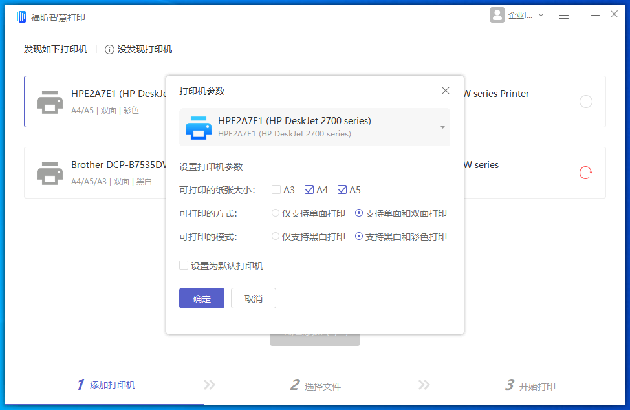Select 仅支持单面打印 radio option
The width and height of the screenshot is (630, 410).
click(275, 213)
